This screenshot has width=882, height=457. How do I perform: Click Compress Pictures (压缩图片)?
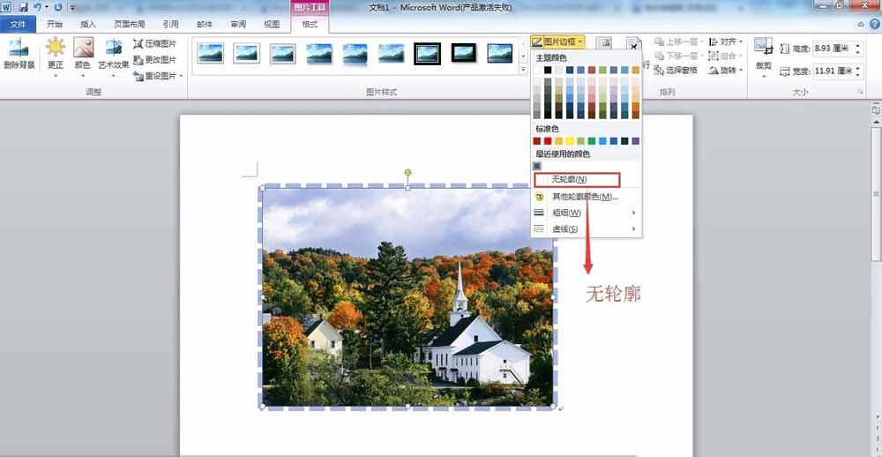(155, 43)
